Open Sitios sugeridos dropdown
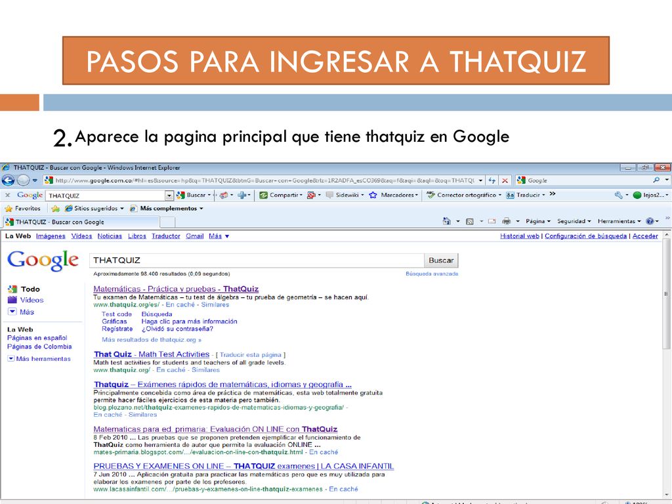The height and width of the screenshot is (504, 672). pyautogui.click(x=94, y=208)
